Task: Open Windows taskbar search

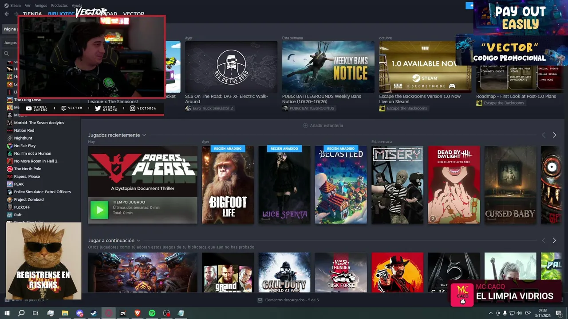Action: [21, 313]
